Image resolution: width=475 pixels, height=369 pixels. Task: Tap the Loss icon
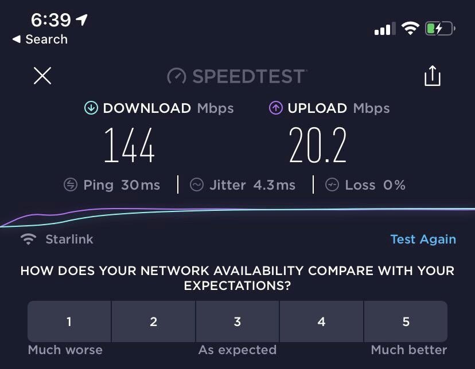[332, 185]
